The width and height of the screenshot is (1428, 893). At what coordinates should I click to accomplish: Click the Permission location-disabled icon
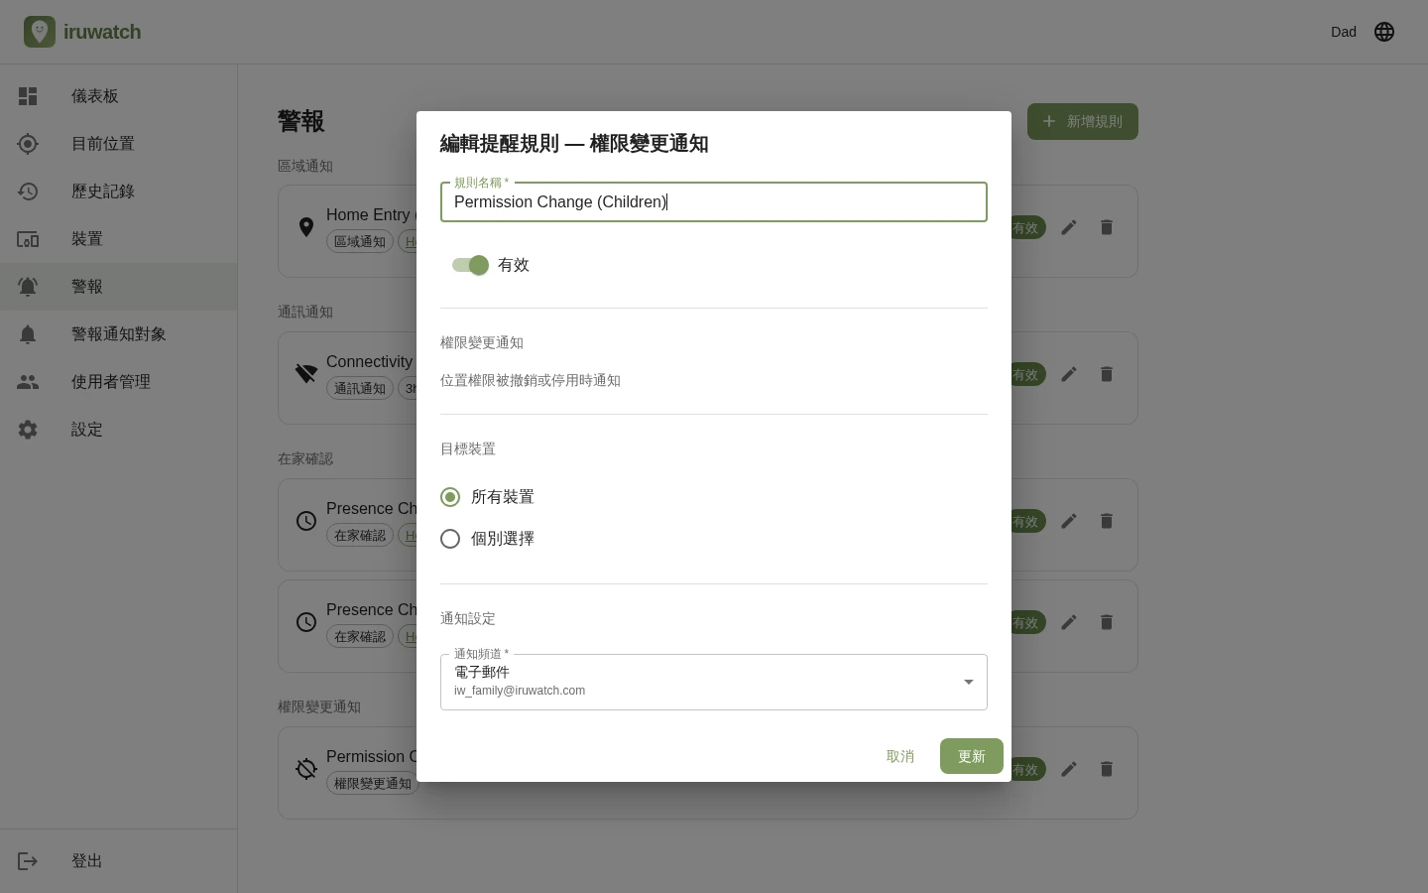pos(306,769)
